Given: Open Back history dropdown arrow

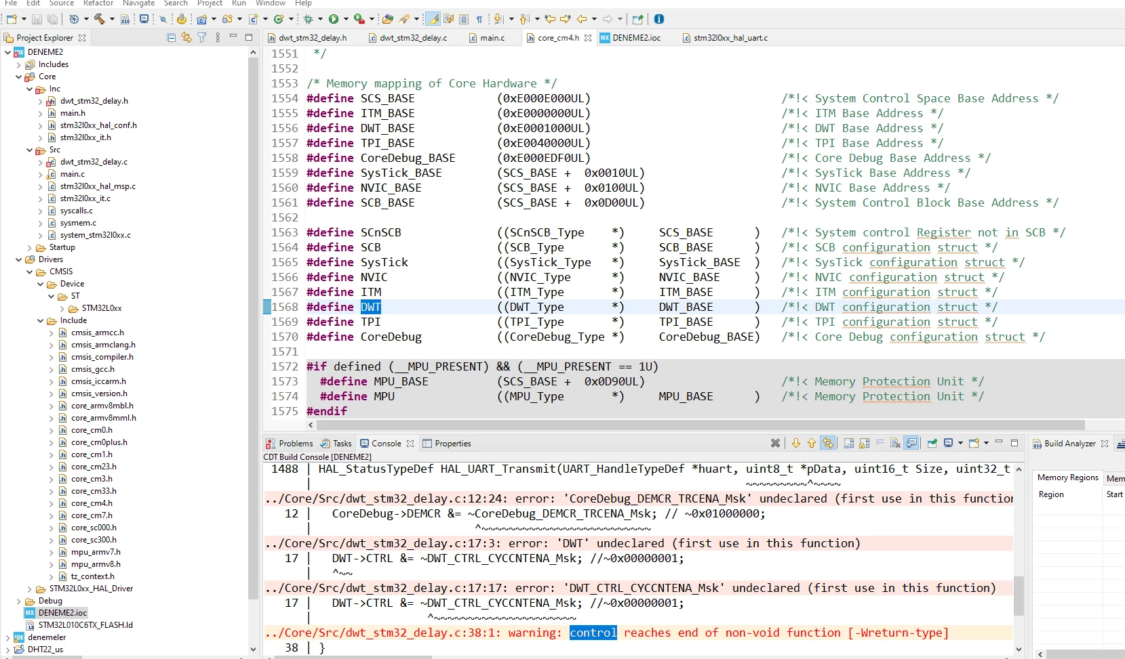Looking at the screenshot, I should point(594,19).
